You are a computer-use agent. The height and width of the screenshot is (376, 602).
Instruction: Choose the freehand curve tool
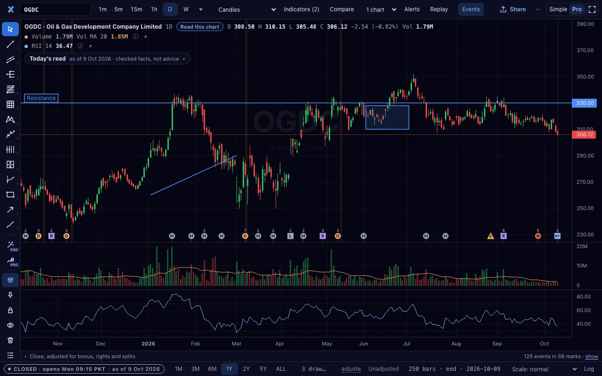(10, 225)
